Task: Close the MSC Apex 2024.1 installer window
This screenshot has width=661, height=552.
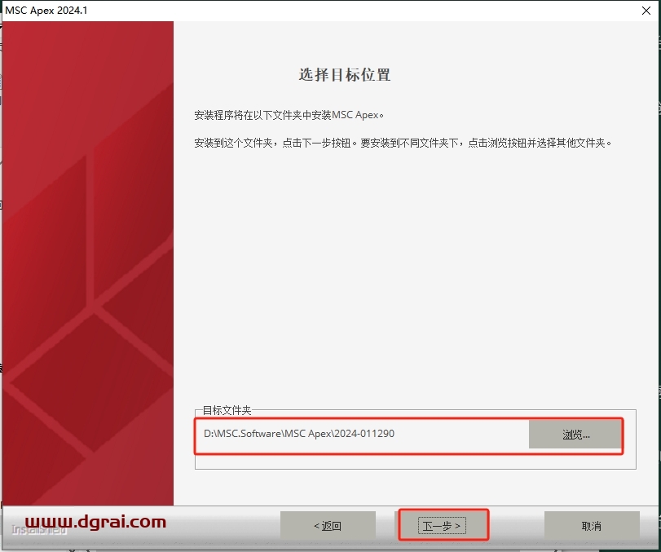Action: click(646, 11)
